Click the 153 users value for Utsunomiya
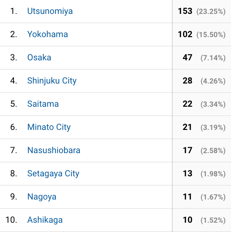This screenshot has height=232, width=231. coord(185,11)
